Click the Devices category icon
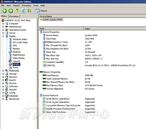This screenshot has width=146, height=129. tap(7, 83)
